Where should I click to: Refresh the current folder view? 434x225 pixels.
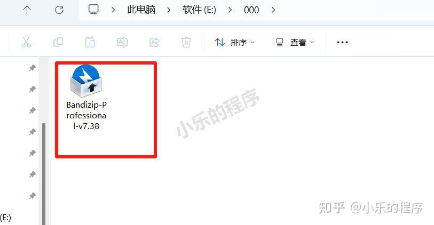[59, 10]
